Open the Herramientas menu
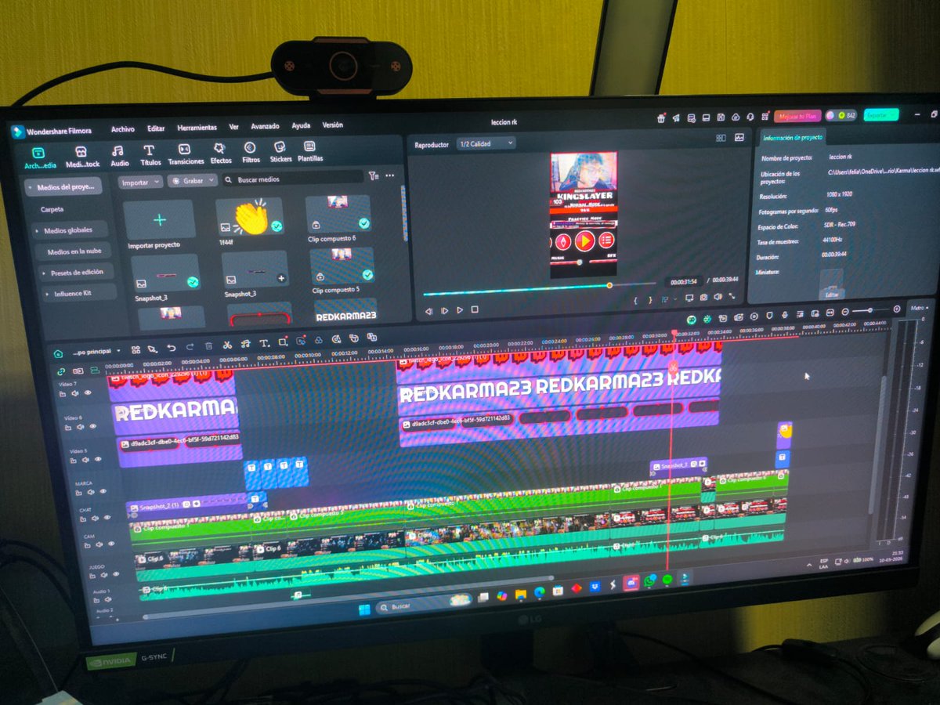This screenshot has width=940, height=705. coord(197,127)
